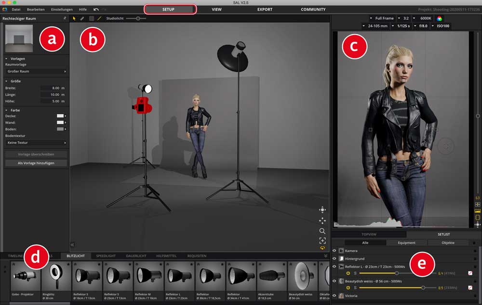482x305 pixels.
Task: Show Alle items in setlist
Action: [x=365, y=243]
